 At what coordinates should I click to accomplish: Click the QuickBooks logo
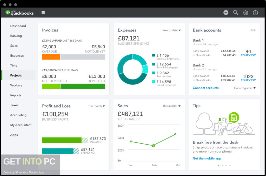19,12
